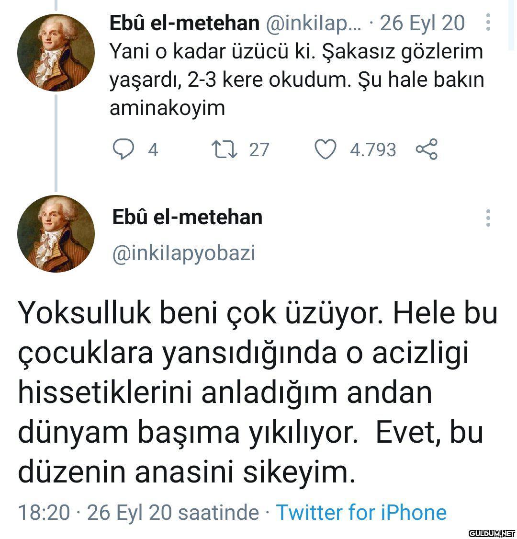Click the Twitter for iPhone link
The image size is (517, 539).
pyautogui.click(x=361, y=512)
